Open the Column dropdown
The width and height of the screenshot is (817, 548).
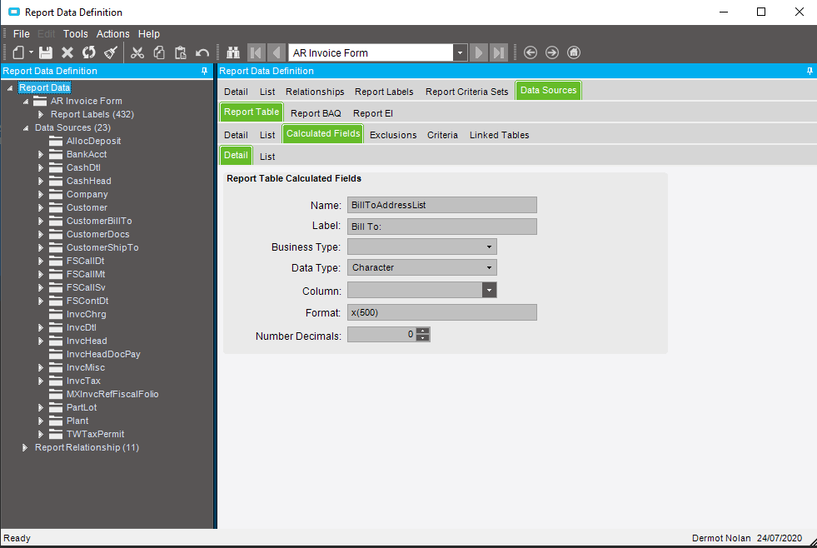489,289
